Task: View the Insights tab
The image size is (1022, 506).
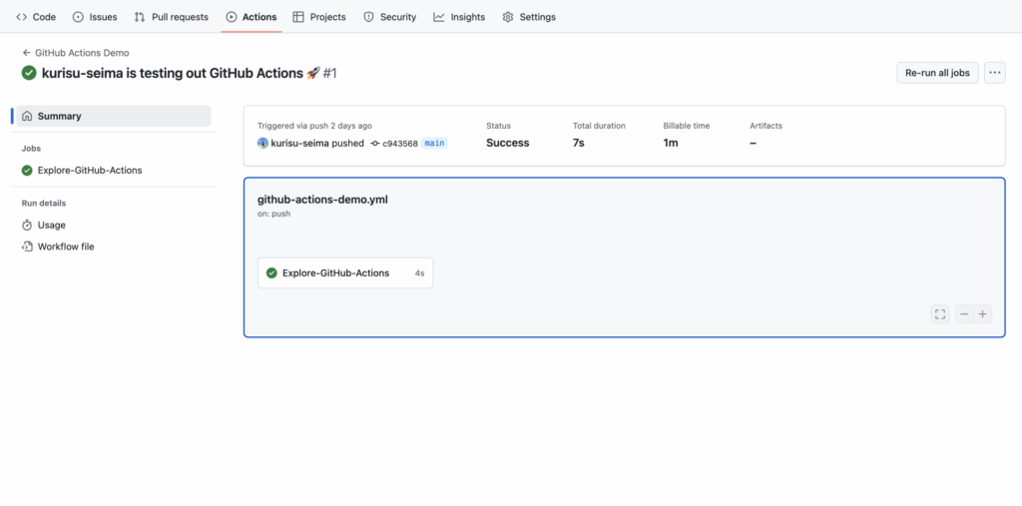Action: (459, 17)
